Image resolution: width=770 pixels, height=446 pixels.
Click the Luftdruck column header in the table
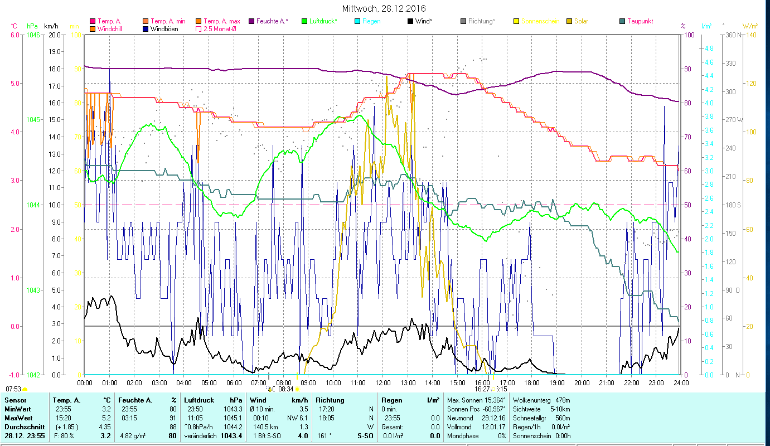click(x=200, y=400)
